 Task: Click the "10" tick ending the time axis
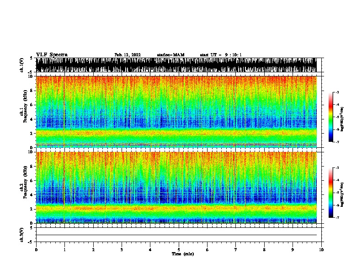click(x=321, y=250)
